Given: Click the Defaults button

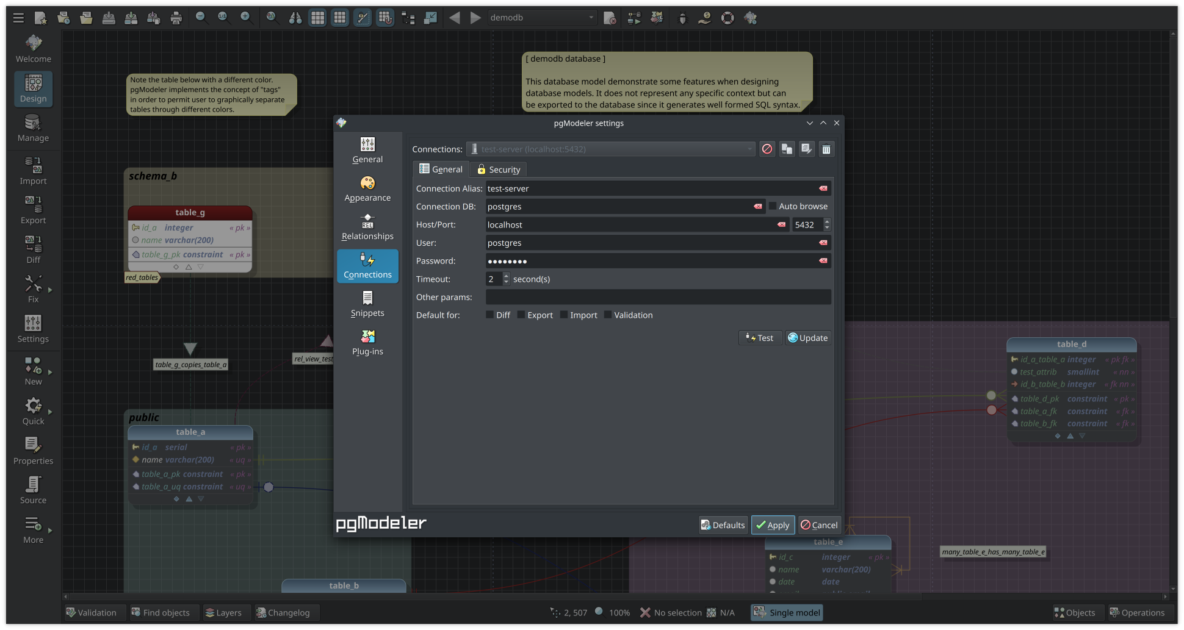Looking at the screenshot, I should pyautogui.click(x=723, y=525).
